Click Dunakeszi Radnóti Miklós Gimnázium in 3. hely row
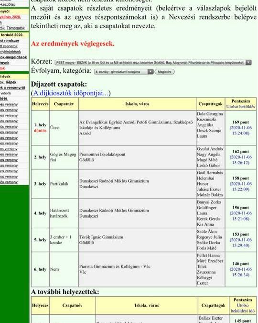The height and width of the screenshot is (323, 258). tap(114, 181)
